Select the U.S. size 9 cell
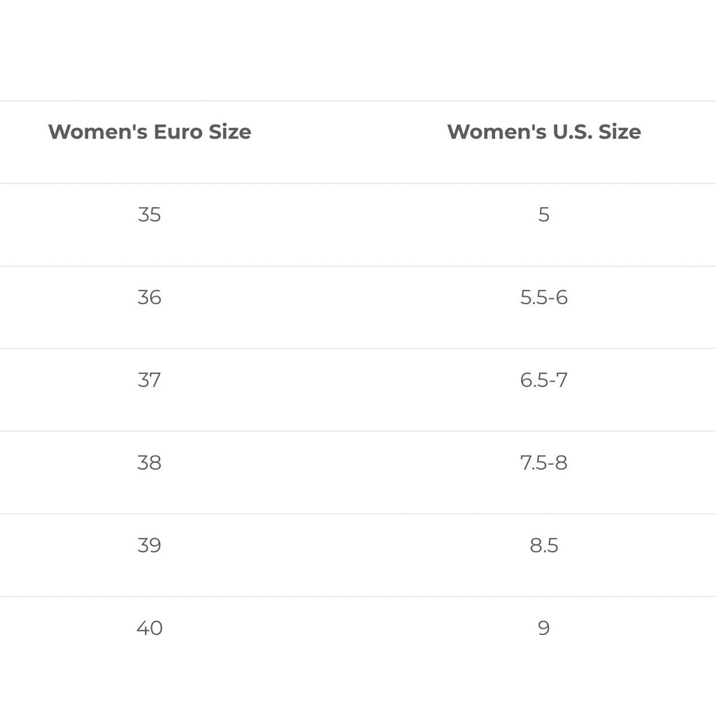 pyautogui.click(x=544, y=627)
